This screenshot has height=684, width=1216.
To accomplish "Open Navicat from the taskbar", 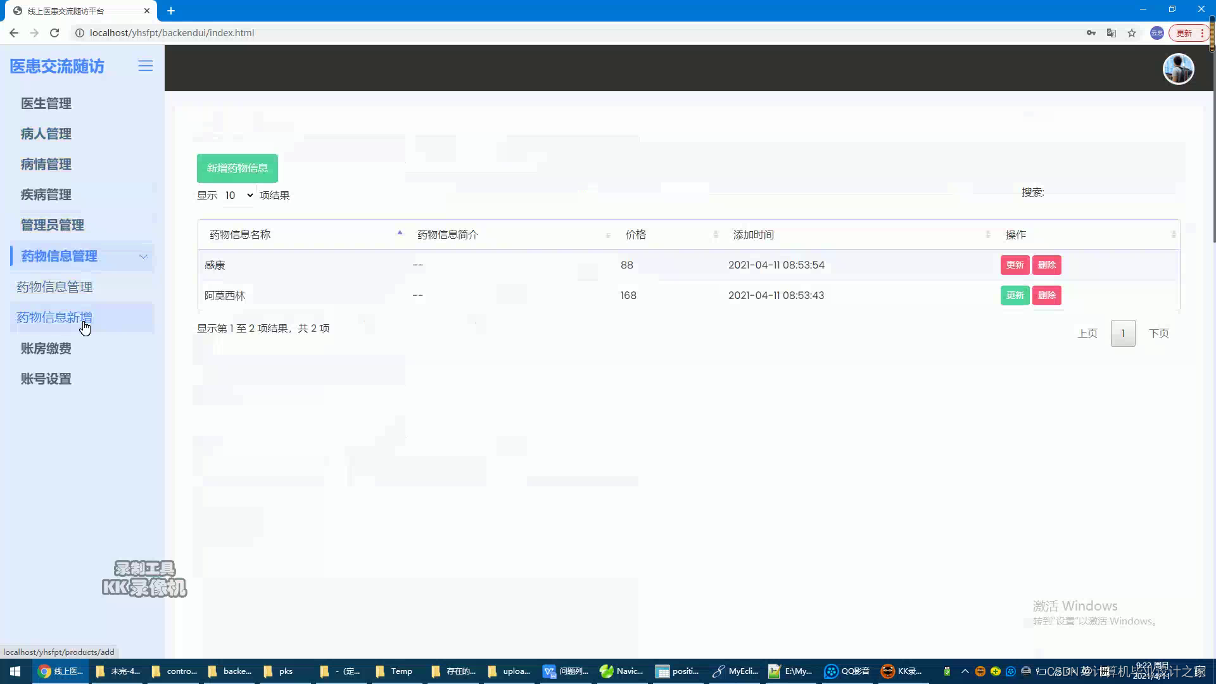I will pyautogui.click(x=621, y=671).
